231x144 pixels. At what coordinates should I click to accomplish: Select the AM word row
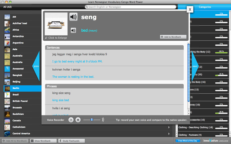point(23,17)
